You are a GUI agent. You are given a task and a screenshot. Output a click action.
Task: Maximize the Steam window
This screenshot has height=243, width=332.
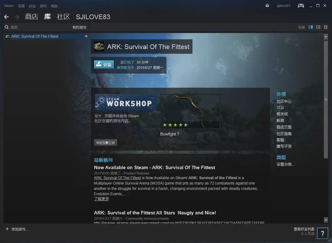pos(318,6)
